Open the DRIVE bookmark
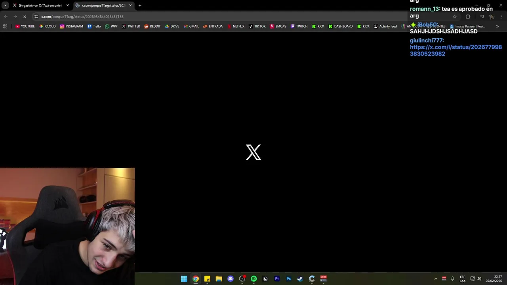Image resolution: width=507 pixels, height=285 pixels. [172, 26]
